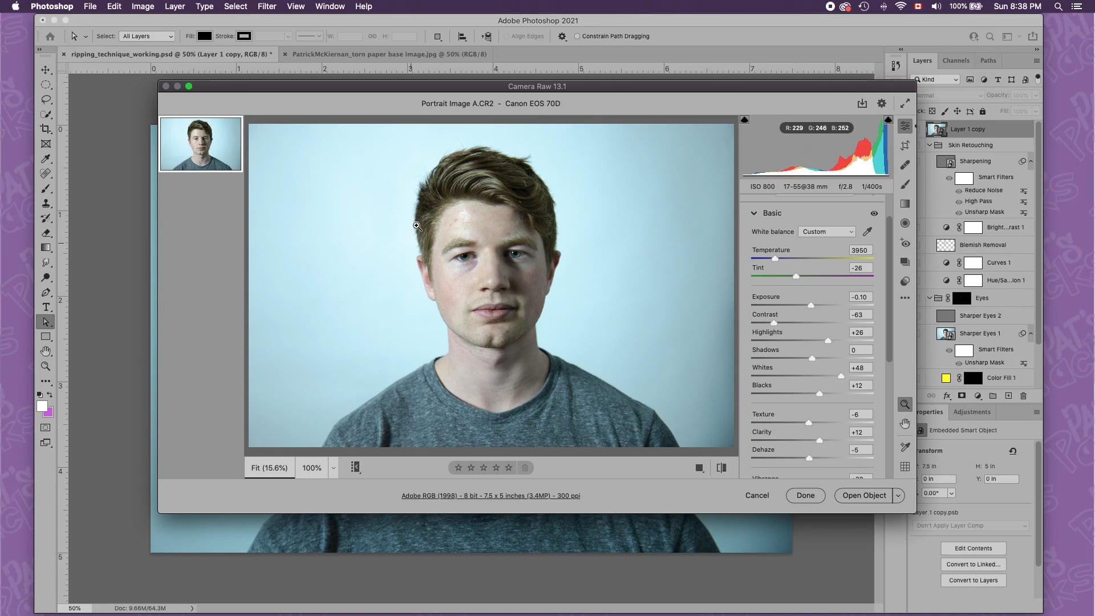Open Camera Raw Presets panel
Viewport: 1095px width, 616px height.
tap(905, 281)
